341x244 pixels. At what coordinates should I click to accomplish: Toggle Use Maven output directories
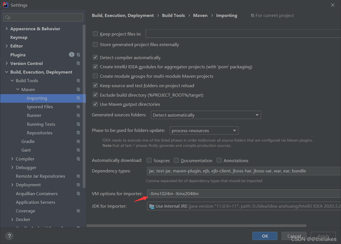pos(95,104)
